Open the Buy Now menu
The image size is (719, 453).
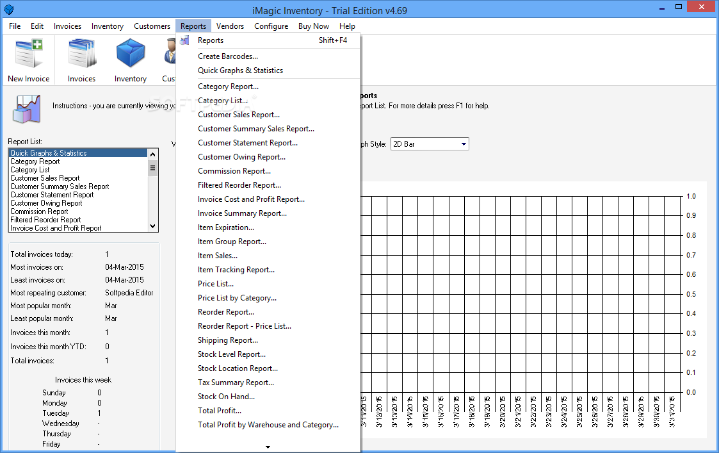coord(314,26)
